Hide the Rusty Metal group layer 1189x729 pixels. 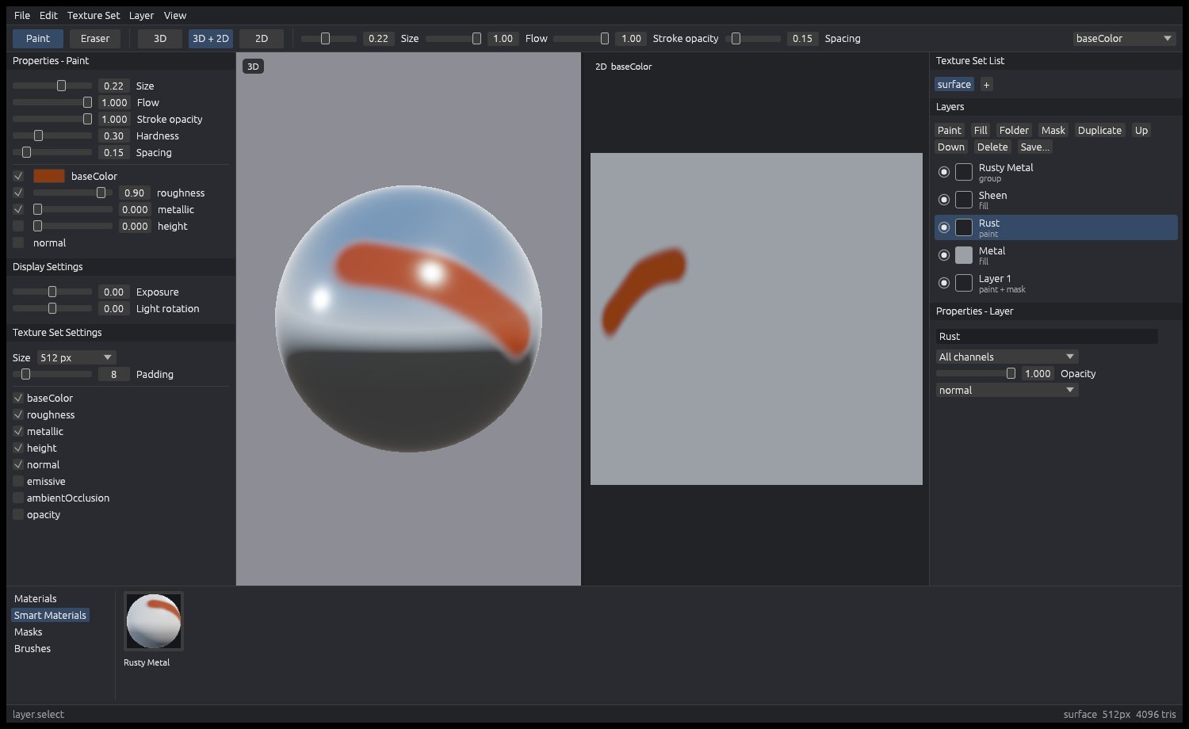pos(943,172)
